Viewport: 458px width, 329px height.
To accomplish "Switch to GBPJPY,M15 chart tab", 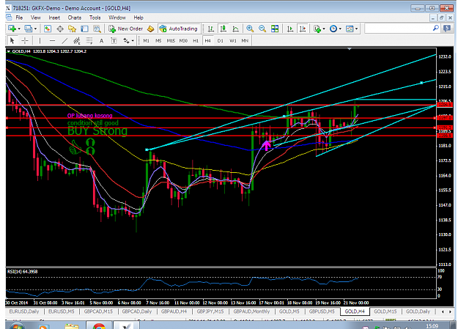I will (x=210, y=311).
